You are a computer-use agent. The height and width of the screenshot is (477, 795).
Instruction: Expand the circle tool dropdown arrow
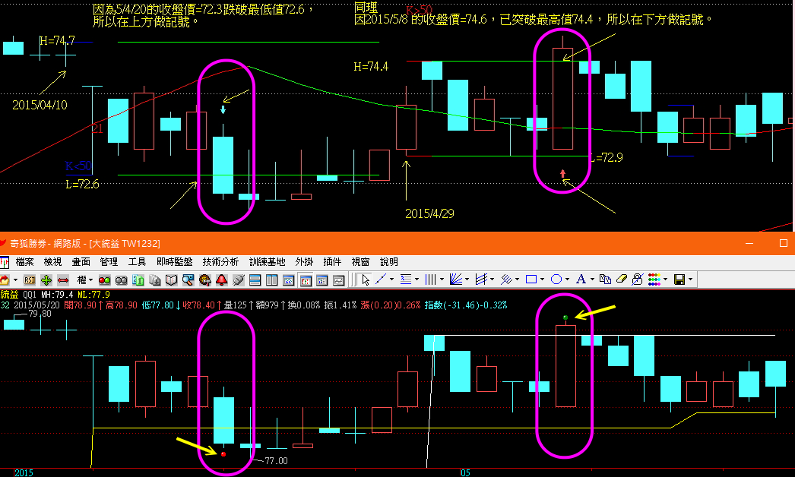click(567, 280)
